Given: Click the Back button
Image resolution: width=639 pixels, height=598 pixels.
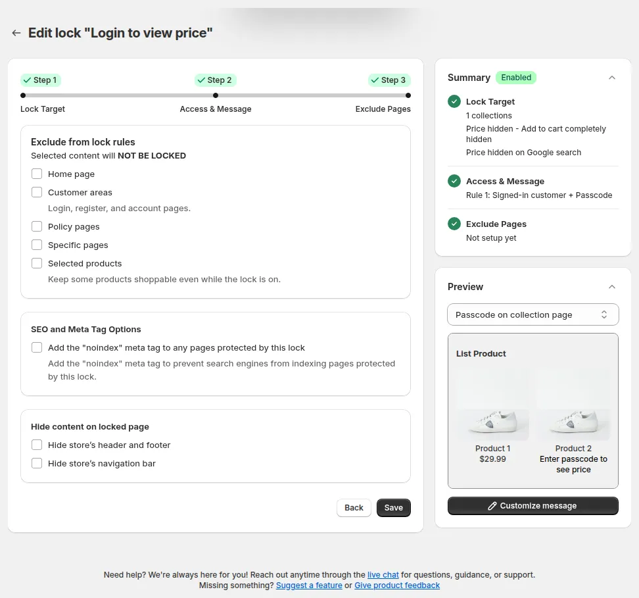Looking at the screenshot, I should tap(354, 508).
